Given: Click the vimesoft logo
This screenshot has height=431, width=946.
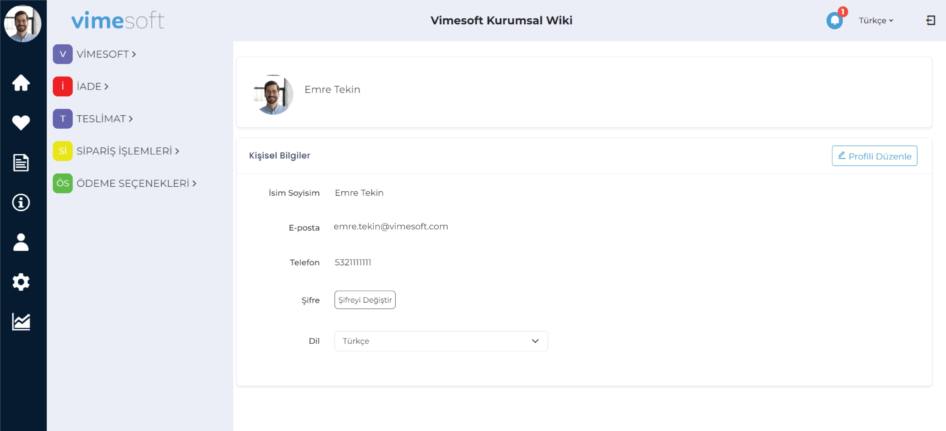Looking at the screenshot, I should point(117,20).
